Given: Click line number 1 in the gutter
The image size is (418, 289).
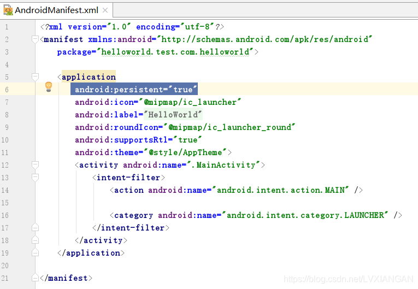Looking at the screenshot, I should (7, 27).
